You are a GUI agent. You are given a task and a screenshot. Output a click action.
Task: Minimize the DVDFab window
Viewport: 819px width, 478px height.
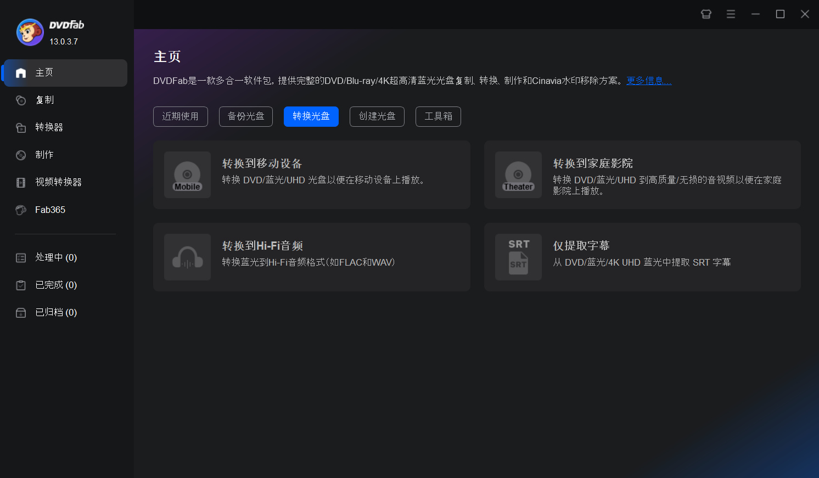pyautogui.click(x=755, y=14)
